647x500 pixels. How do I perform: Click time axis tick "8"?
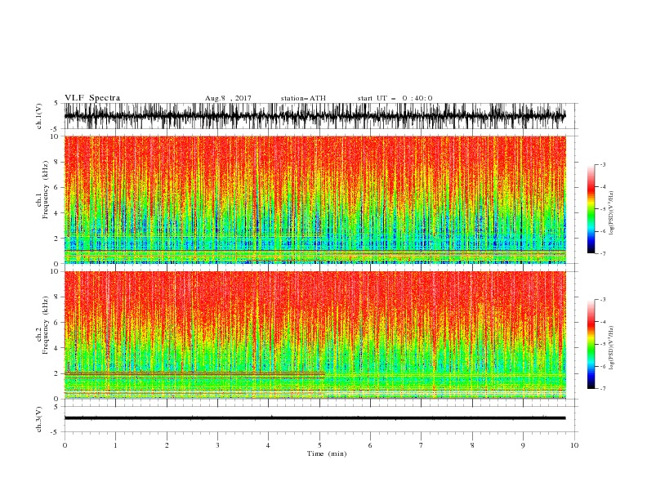click(x=472, y=445)
